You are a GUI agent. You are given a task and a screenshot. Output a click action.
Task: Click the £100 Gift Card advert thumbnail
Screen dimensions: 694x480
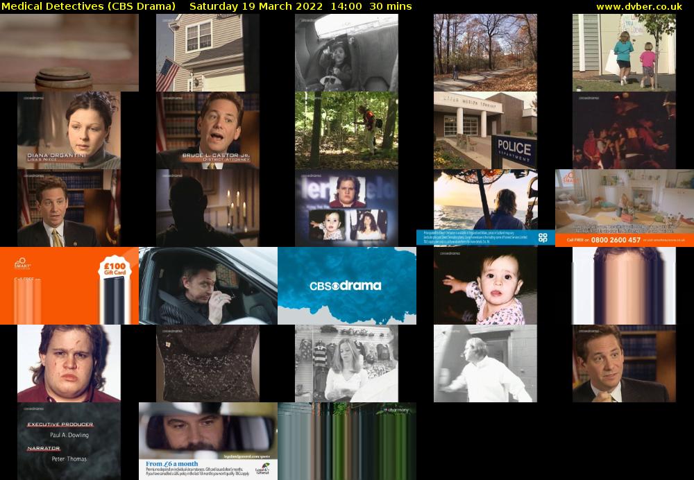[x=69, y=286]
